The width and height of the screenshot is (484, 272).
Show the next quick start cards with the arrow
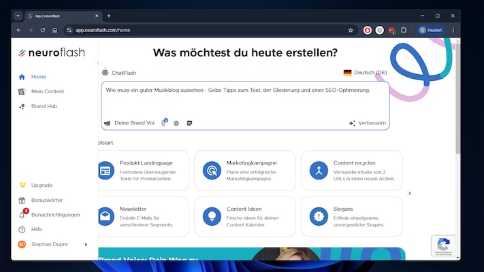(x=410, y=193)
